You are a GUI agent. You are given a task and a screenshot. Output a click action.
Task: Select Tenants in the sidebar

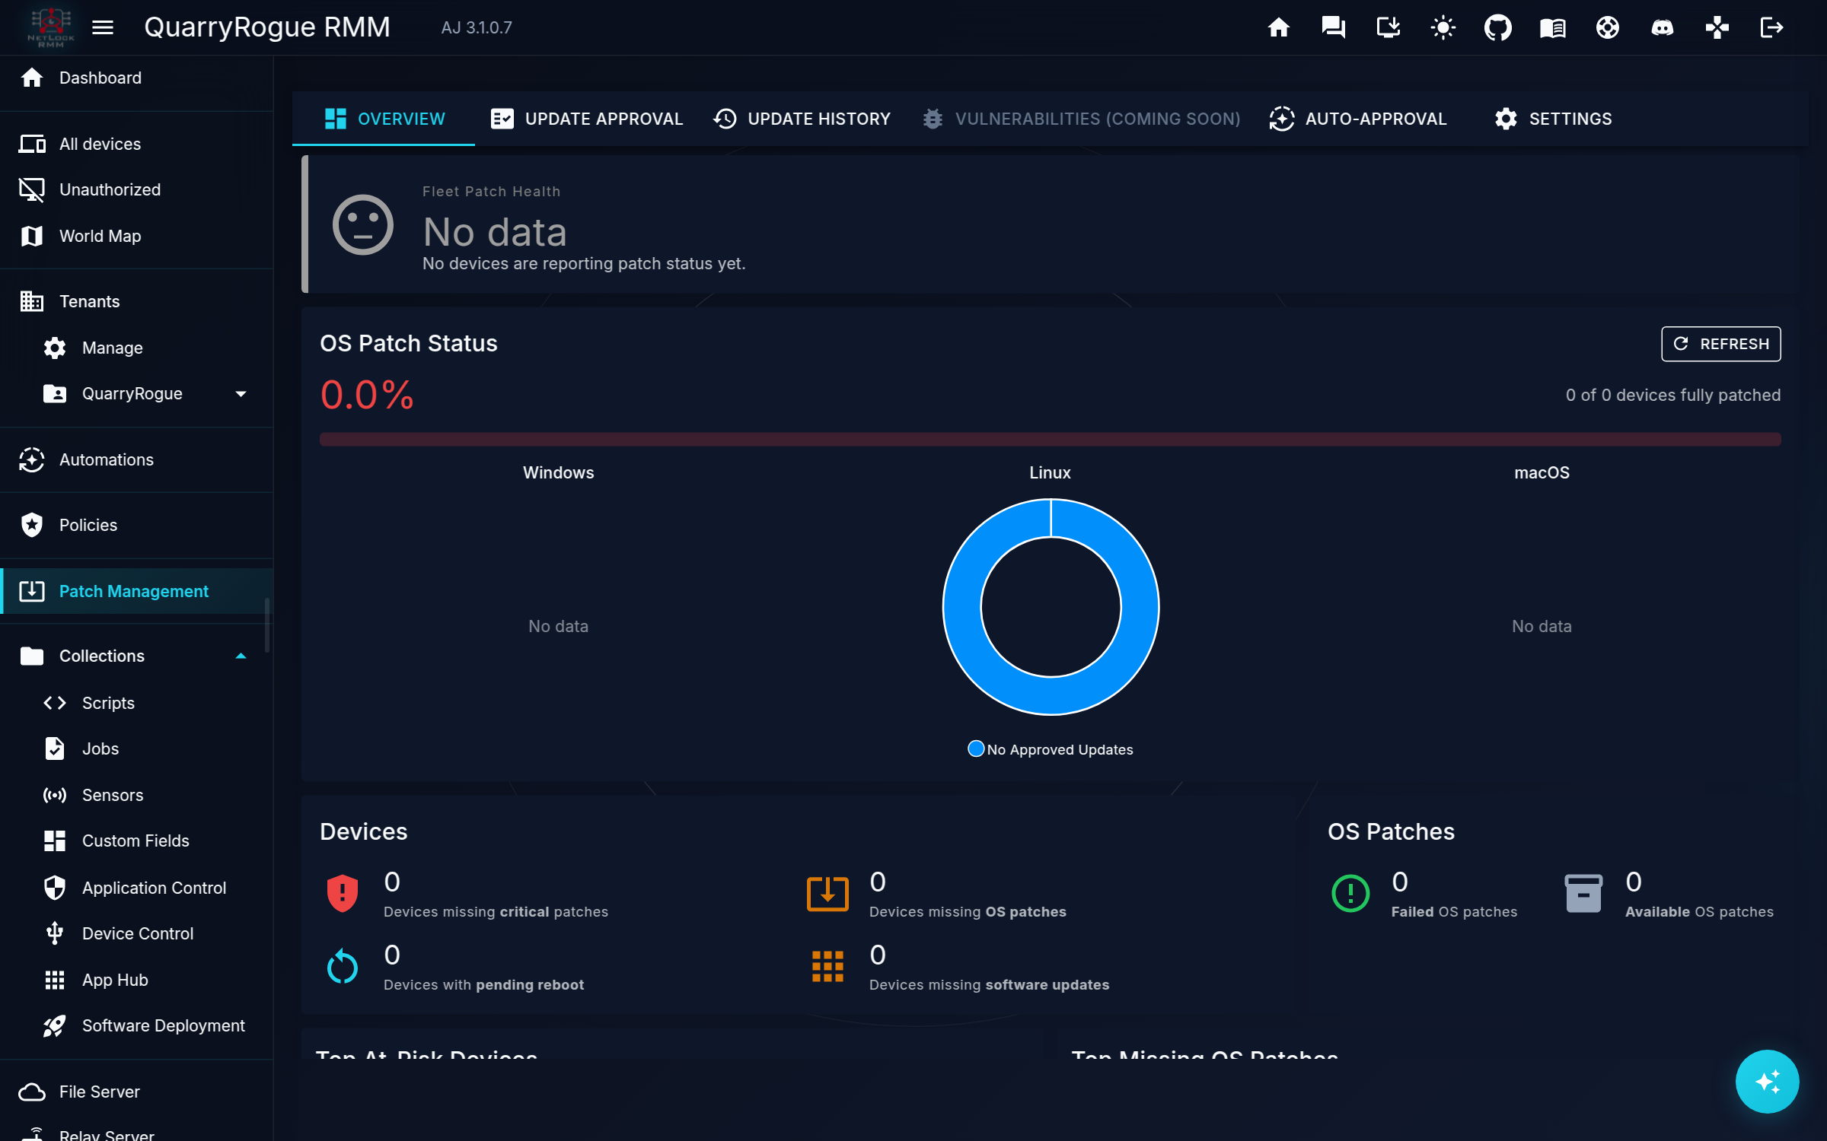136,301
